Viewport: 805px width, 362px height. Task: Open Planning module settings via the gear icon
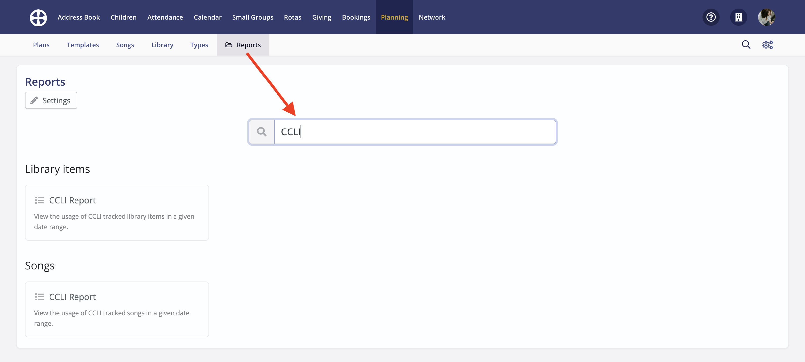coord(767,45)
